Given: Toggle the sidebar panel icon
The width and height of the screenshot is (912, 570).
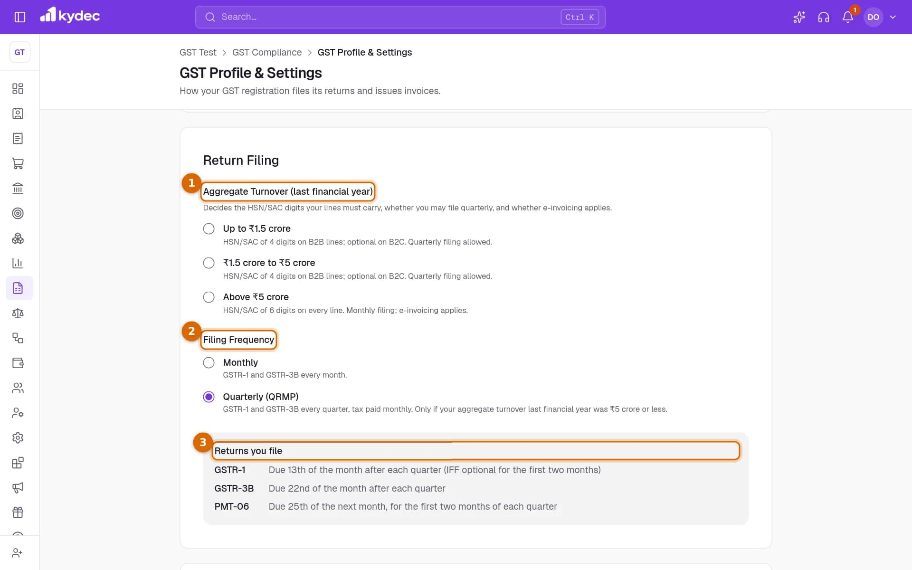Looking at the screenshot, I should tap(19, 17).
